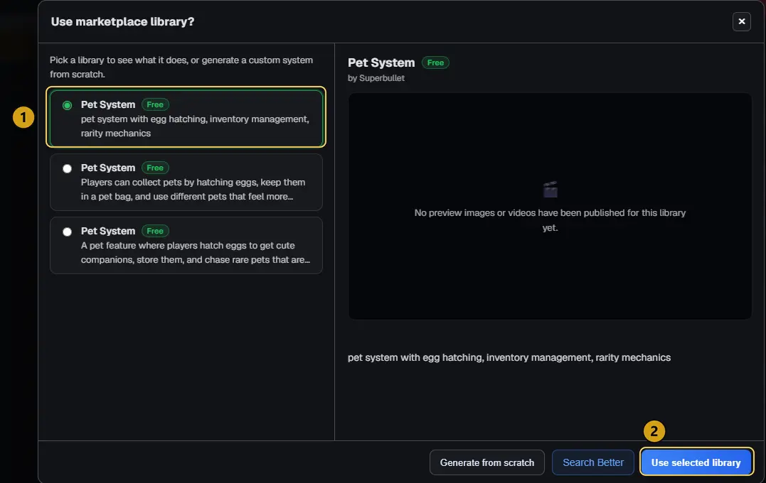Click the Search Better button
Image resolution: width=766 pixels, height=483 pixels.
point(593,462)
